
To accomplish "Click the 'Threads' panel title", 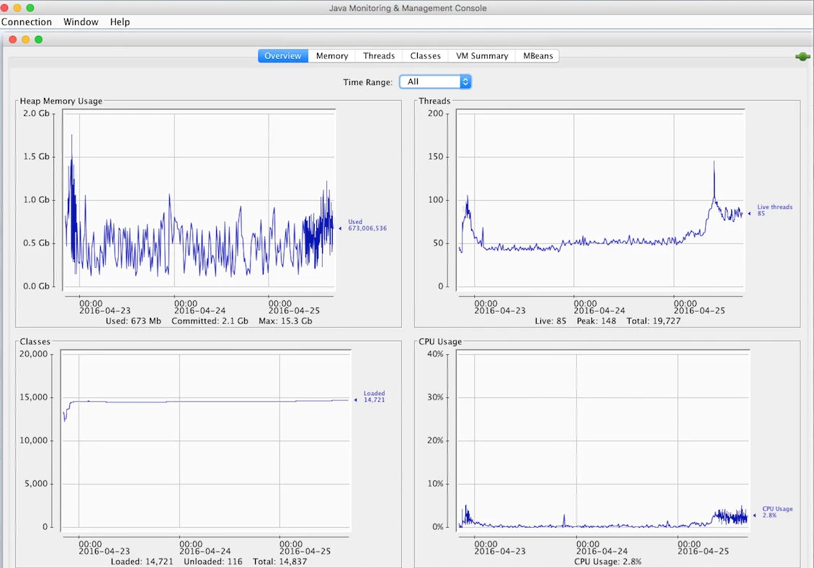I will 434,102.
